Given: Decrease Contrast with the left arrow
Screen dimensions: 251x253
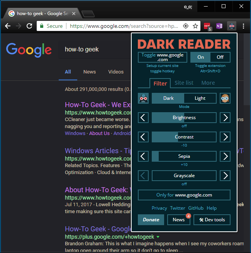Looking at the screenshot, I should 143,137.
